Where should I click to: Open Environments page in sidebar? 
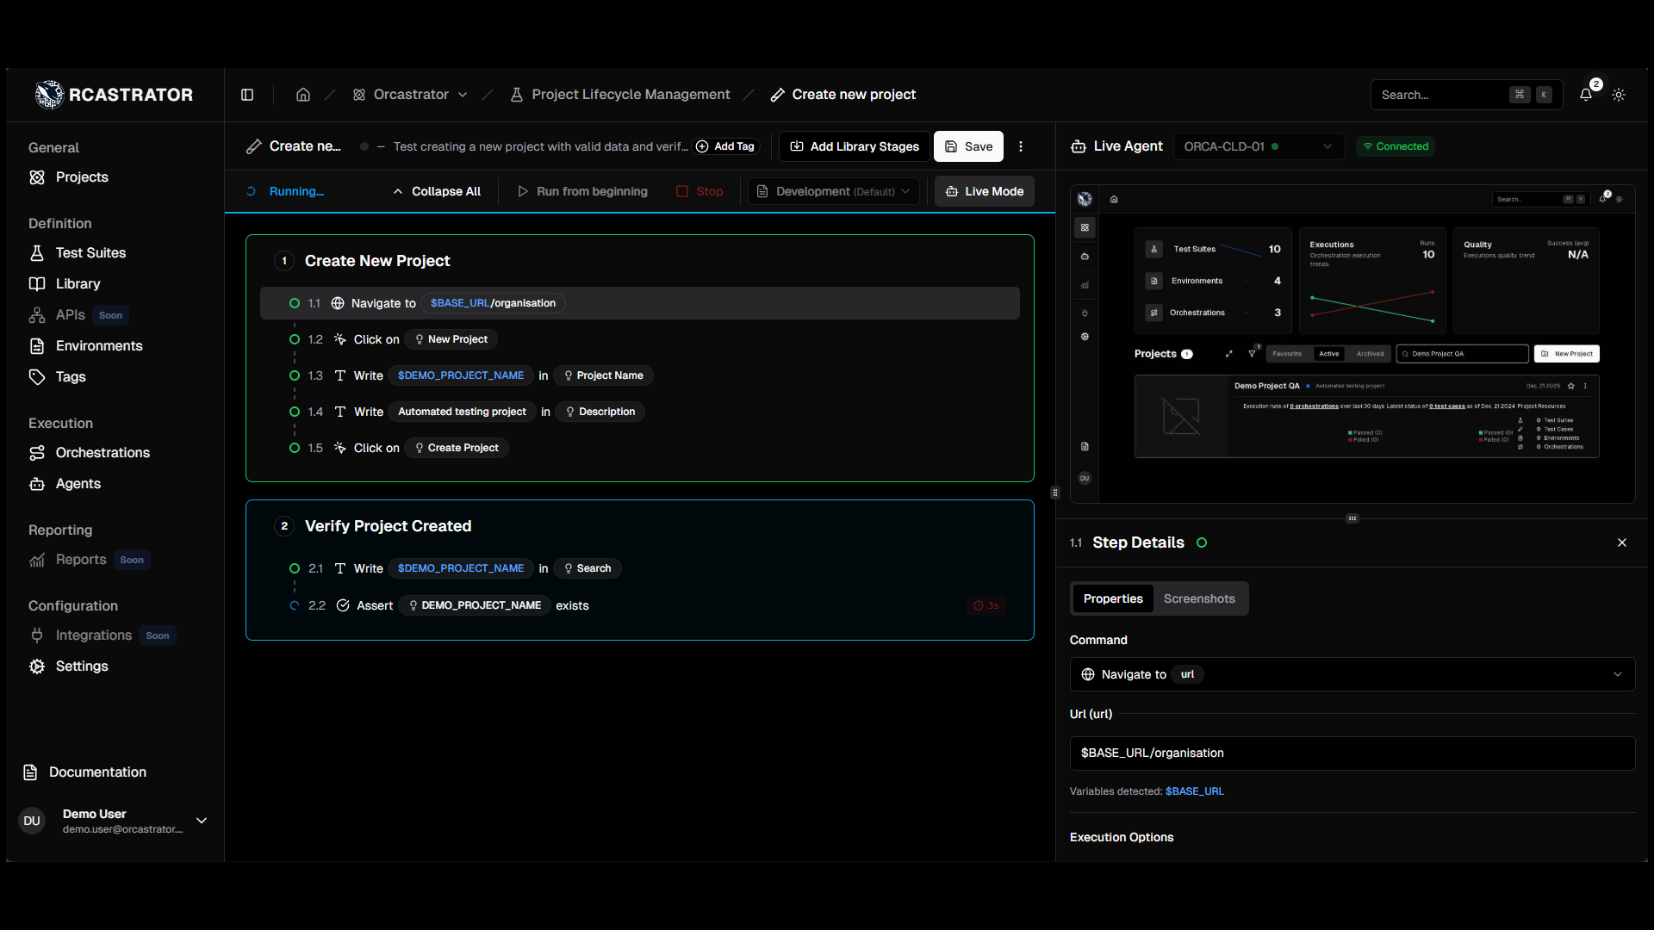(98, 346)
